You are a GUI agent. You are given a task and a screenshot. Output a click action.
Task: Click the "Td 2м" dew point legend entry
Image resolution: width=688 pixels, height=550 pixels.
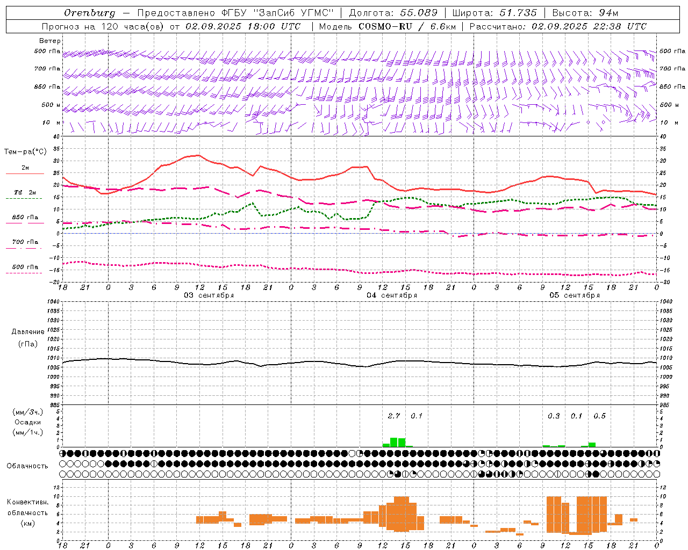[x=25, y=192]
